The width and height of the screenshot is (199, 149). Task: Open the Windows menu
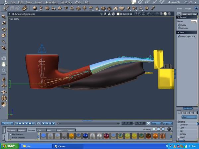click(x=66, y=2)
